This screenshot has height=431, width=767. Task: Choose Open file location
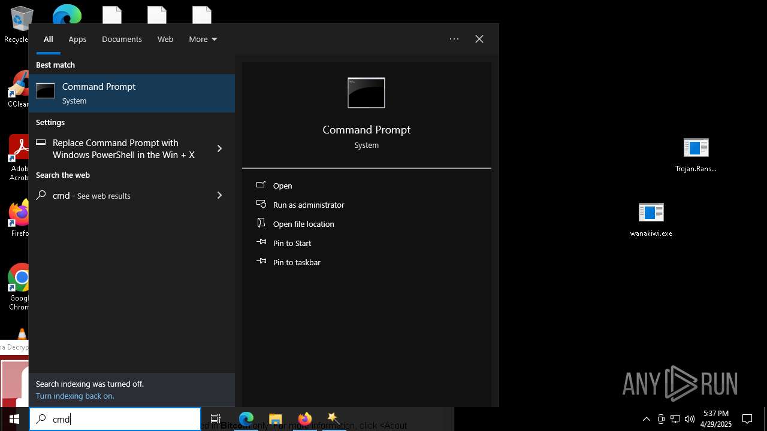[x=303, y=224]
